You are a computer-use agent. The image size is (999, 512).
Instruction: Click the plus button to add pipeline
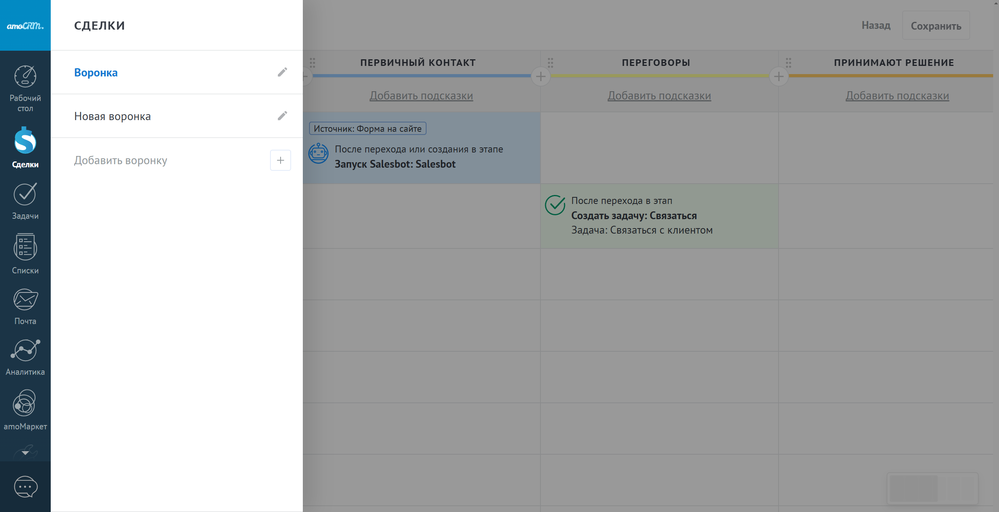coord(280,160)
